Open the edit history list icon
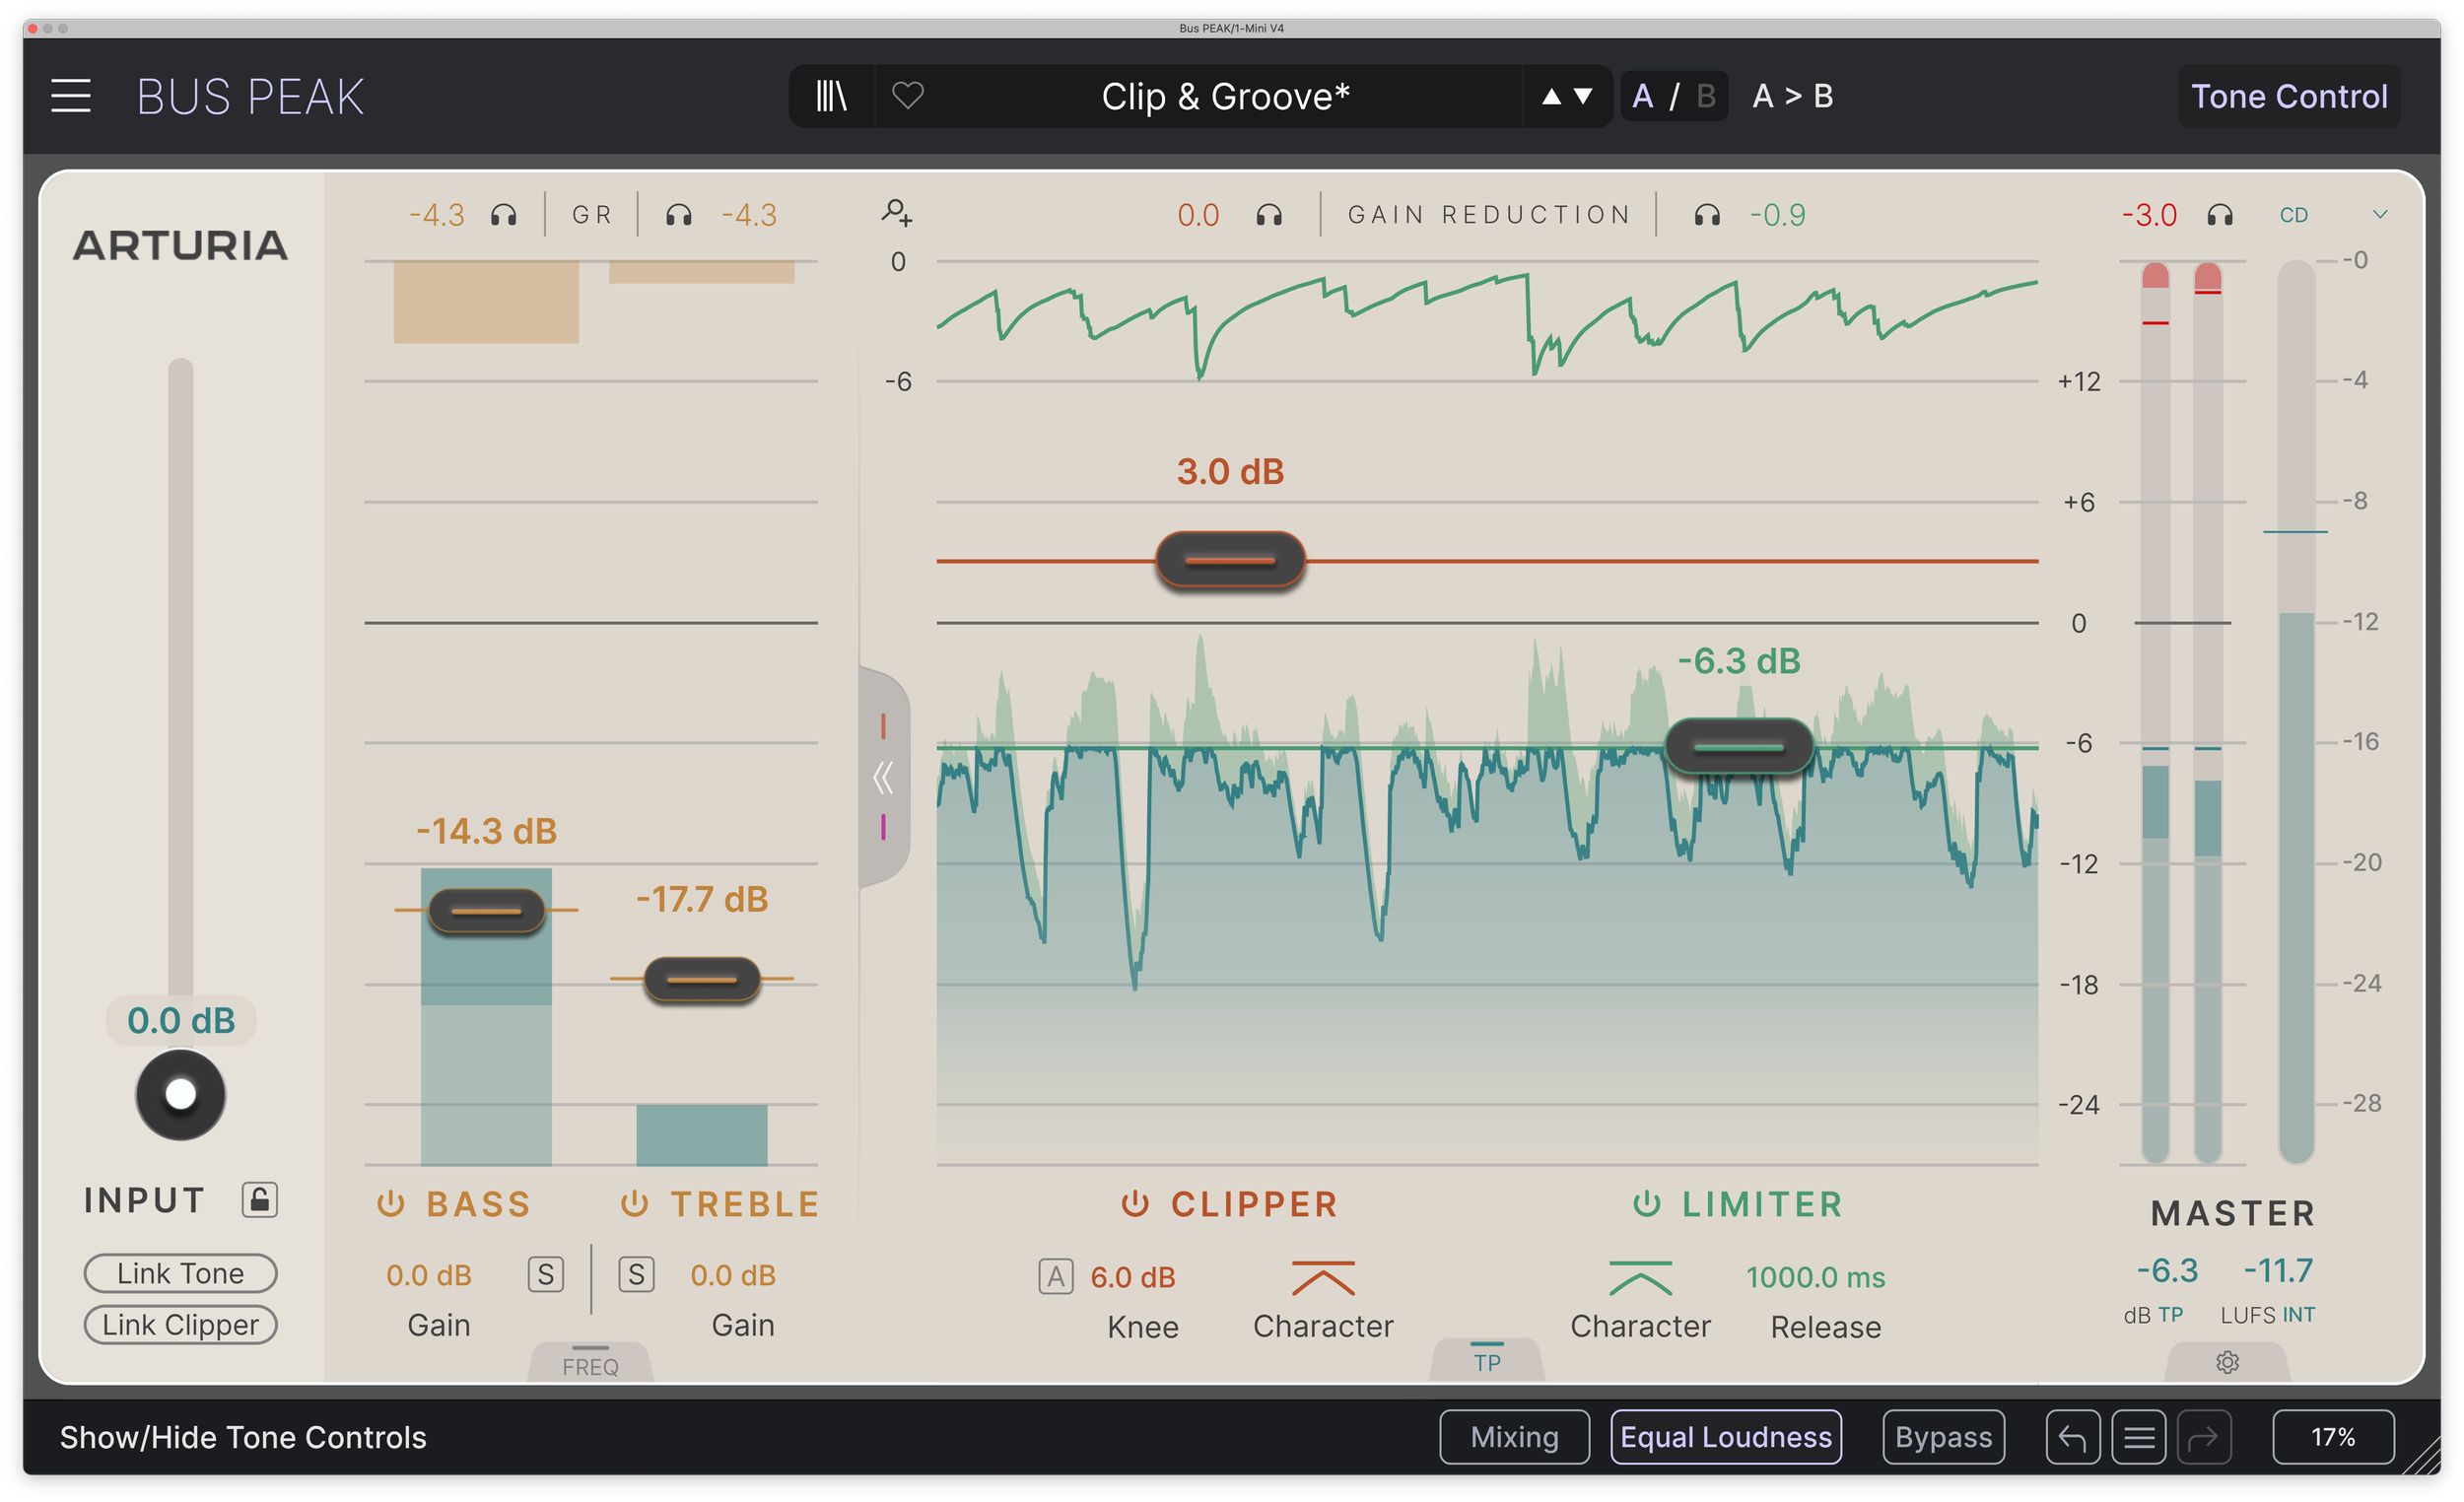The height and width of the screenshot is (1502, 2464). click(2139, 1438)
